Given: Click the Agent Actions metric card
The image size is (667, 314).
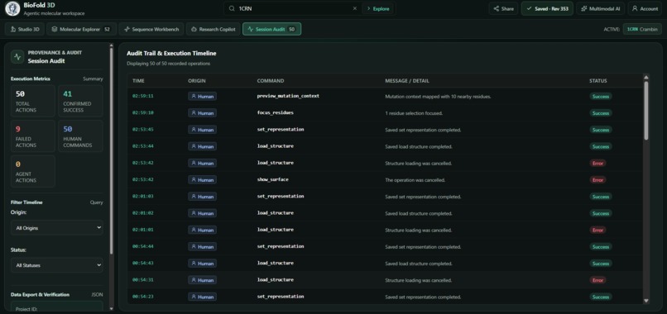Looking at the screenshot, I should click(33, 171).
